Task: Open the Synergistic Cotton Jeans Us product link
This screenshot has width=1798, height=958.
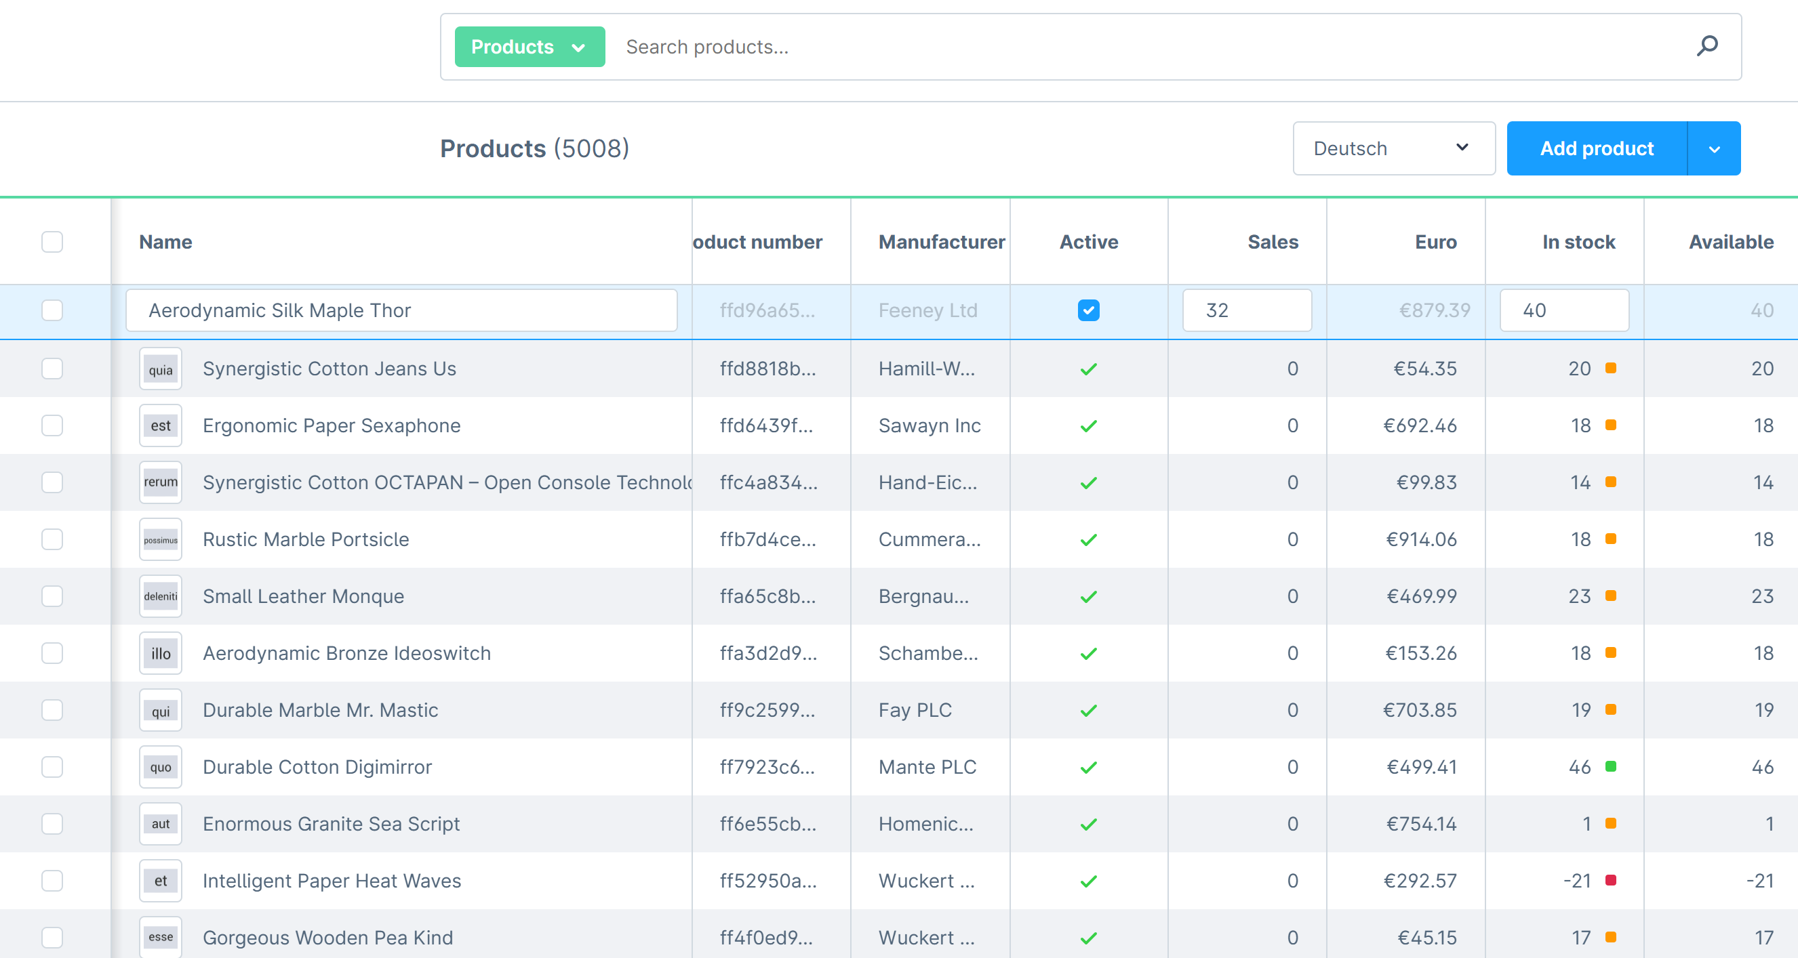Action: (329, 368)
